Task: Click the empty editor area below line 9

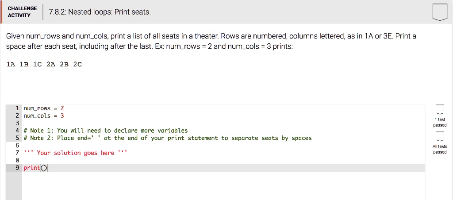Action: 223,185
